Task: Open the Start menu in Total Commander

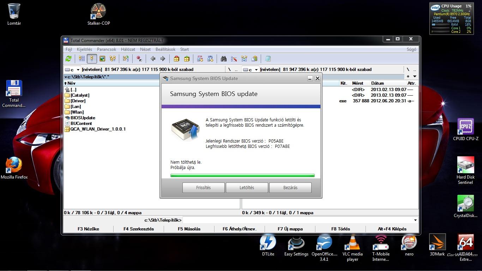Action: (x=185, y=49)
